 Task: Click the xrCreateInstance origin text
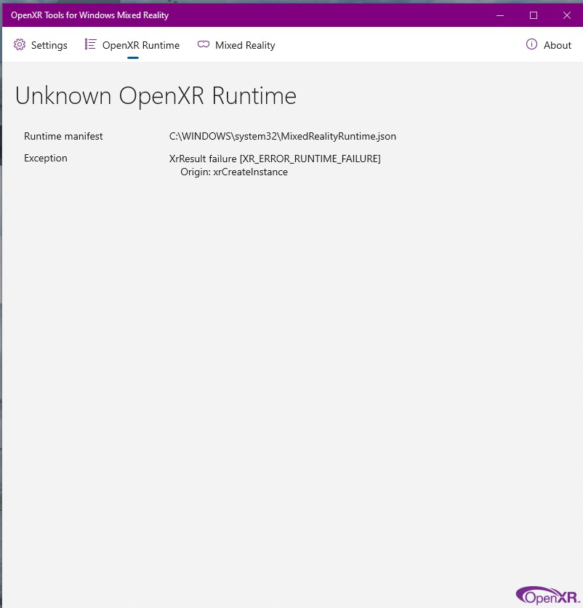pyautogui.click(x=234, y=172)
